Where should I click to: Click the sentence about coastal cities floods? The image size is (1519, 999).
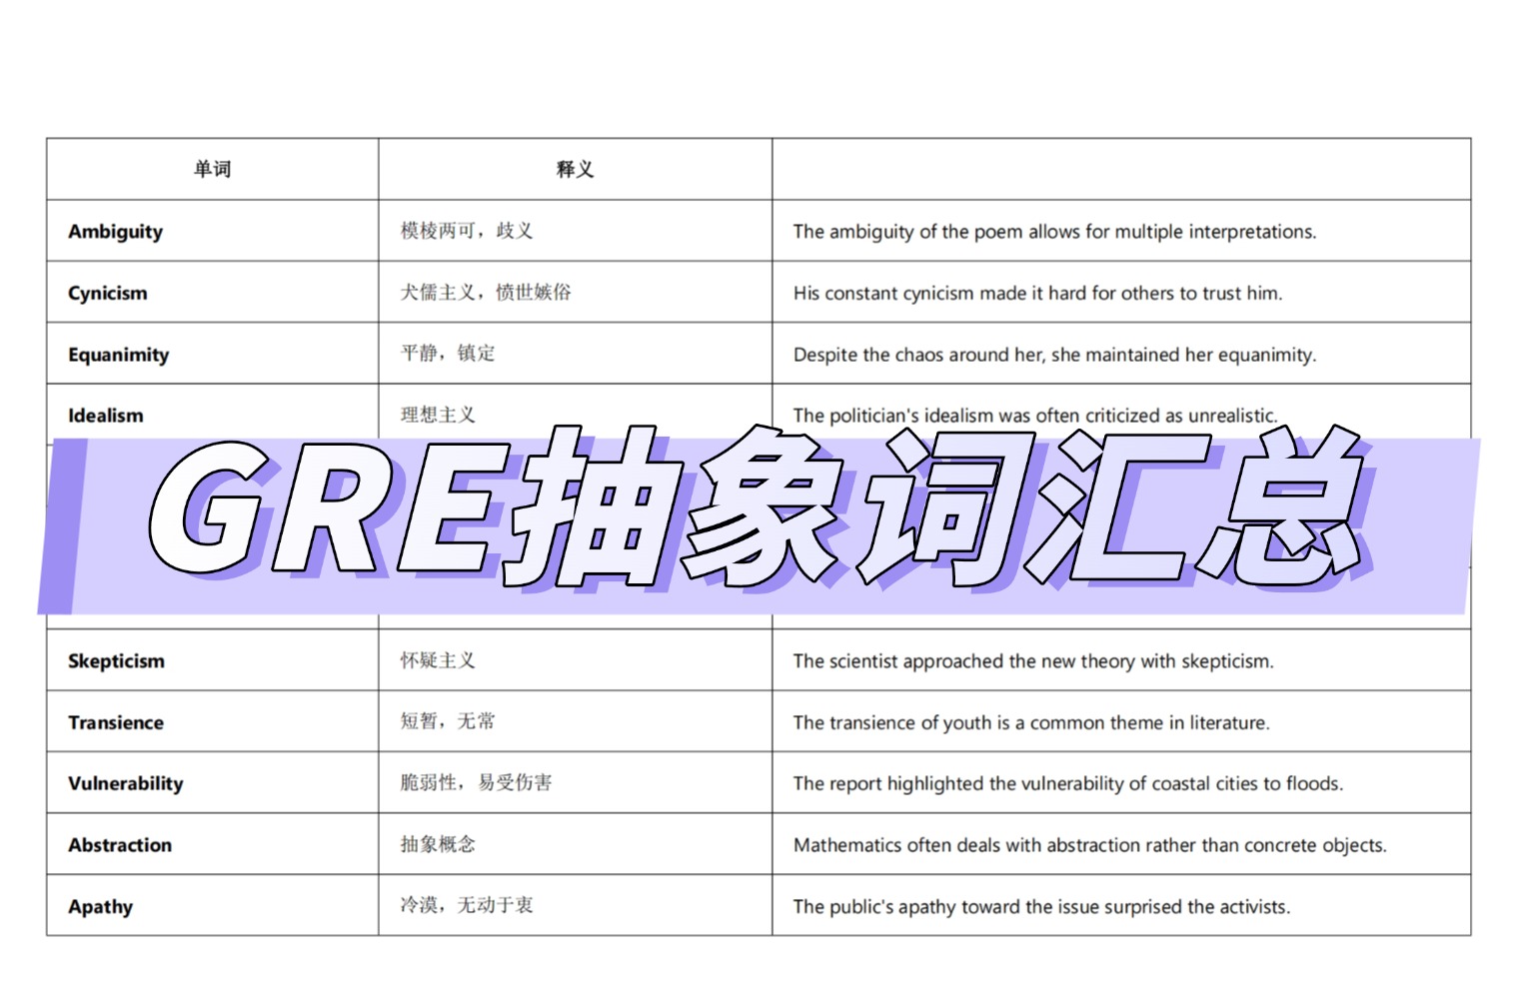click(x=1067, y=784)
